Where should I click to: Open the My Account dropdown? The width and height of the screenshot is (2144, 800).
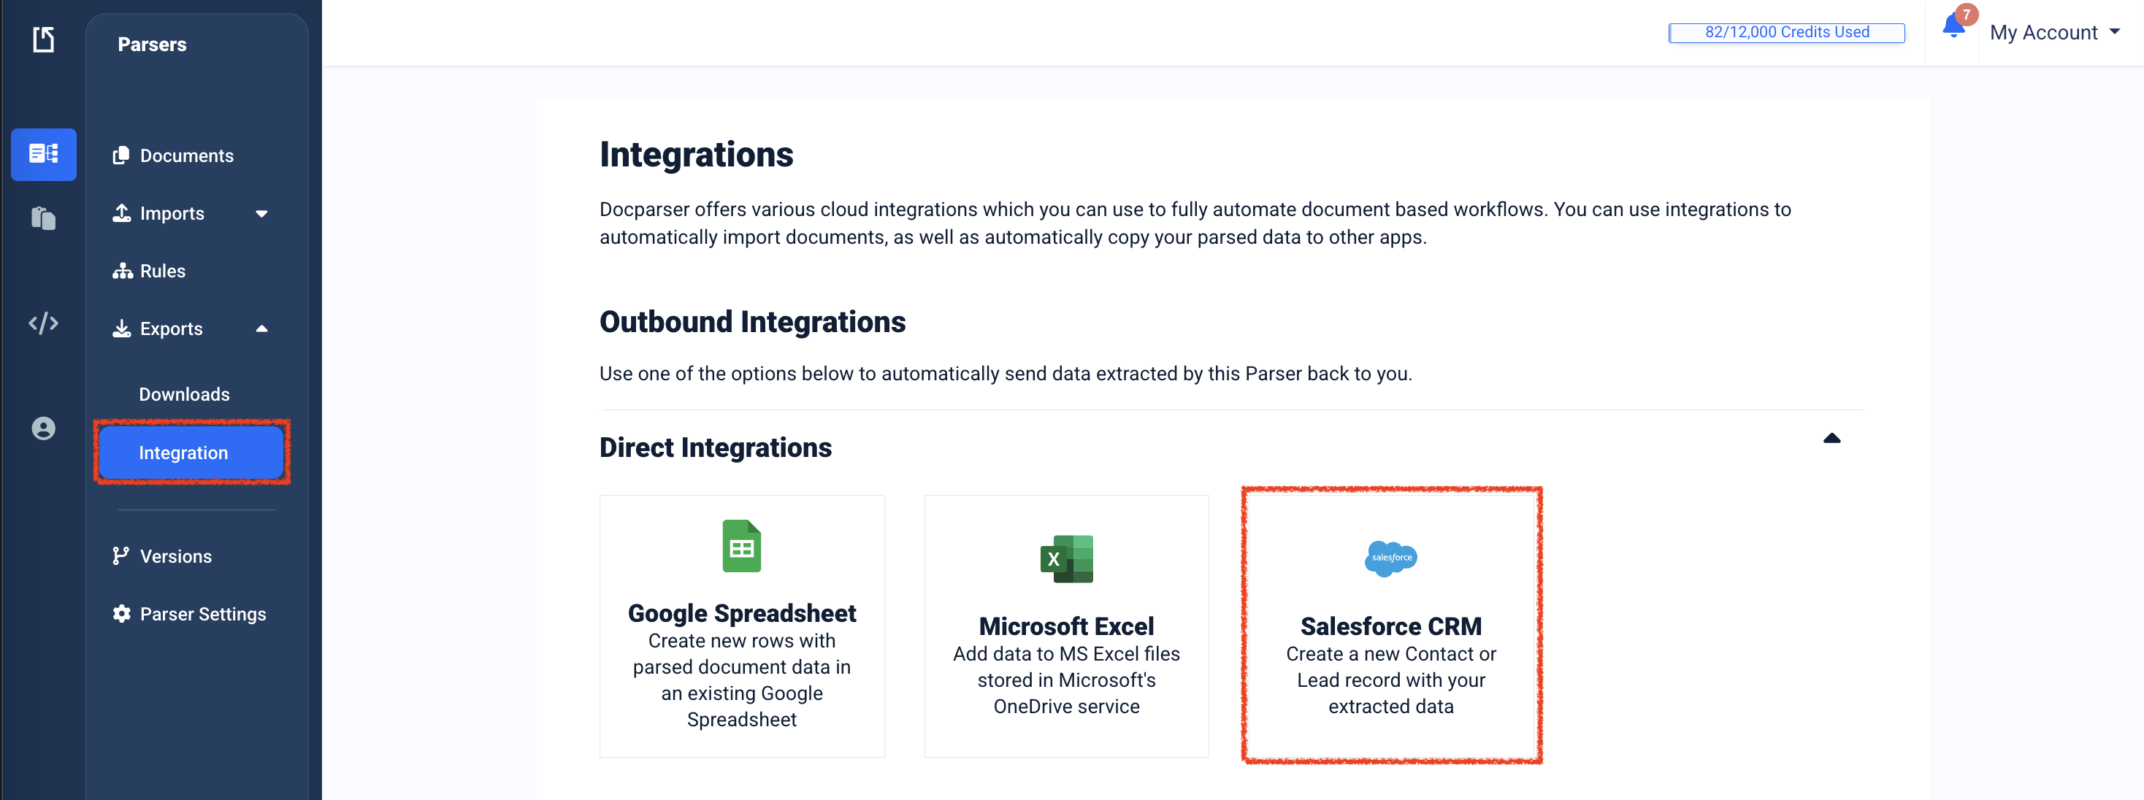2054,32
